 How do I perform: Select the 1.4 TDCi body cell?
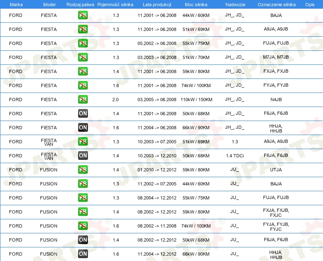235,156
